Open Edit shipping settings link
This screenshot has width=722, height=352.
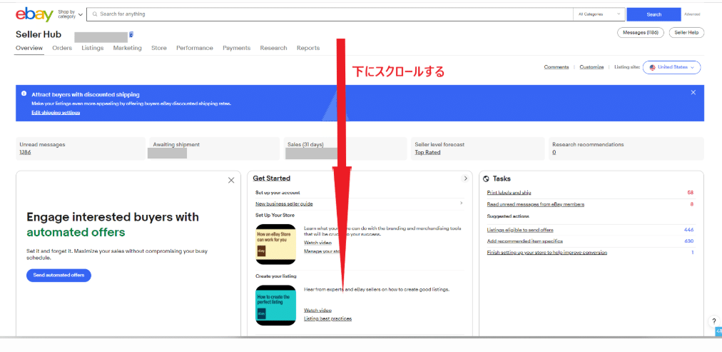point(56,112)
